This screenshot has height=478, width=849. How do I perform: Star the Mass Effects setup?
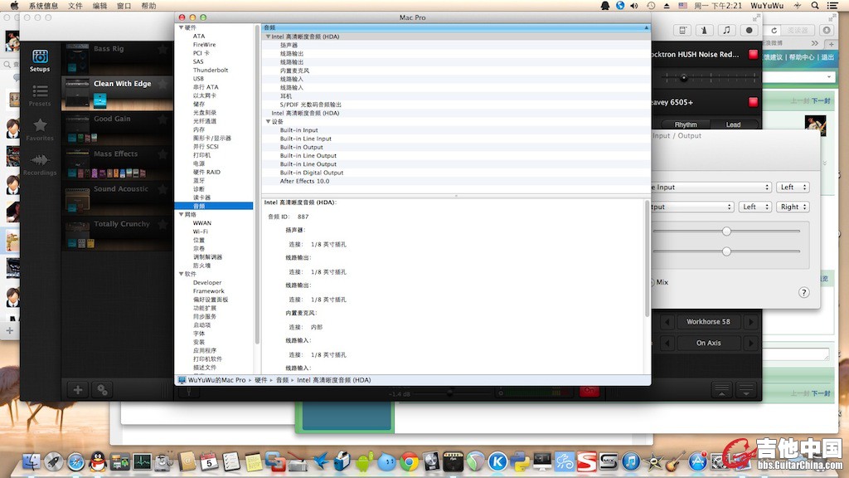(162, 154)
